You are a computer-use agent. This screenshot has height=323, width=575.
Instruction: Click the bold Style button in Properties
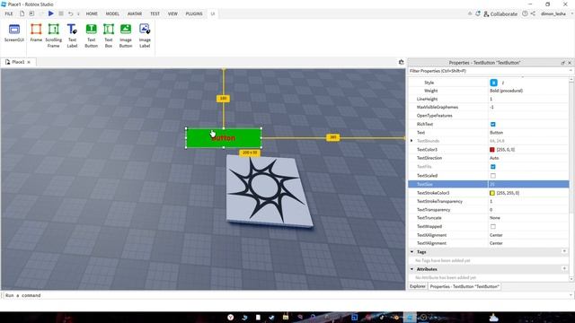(x=493, y=83)
